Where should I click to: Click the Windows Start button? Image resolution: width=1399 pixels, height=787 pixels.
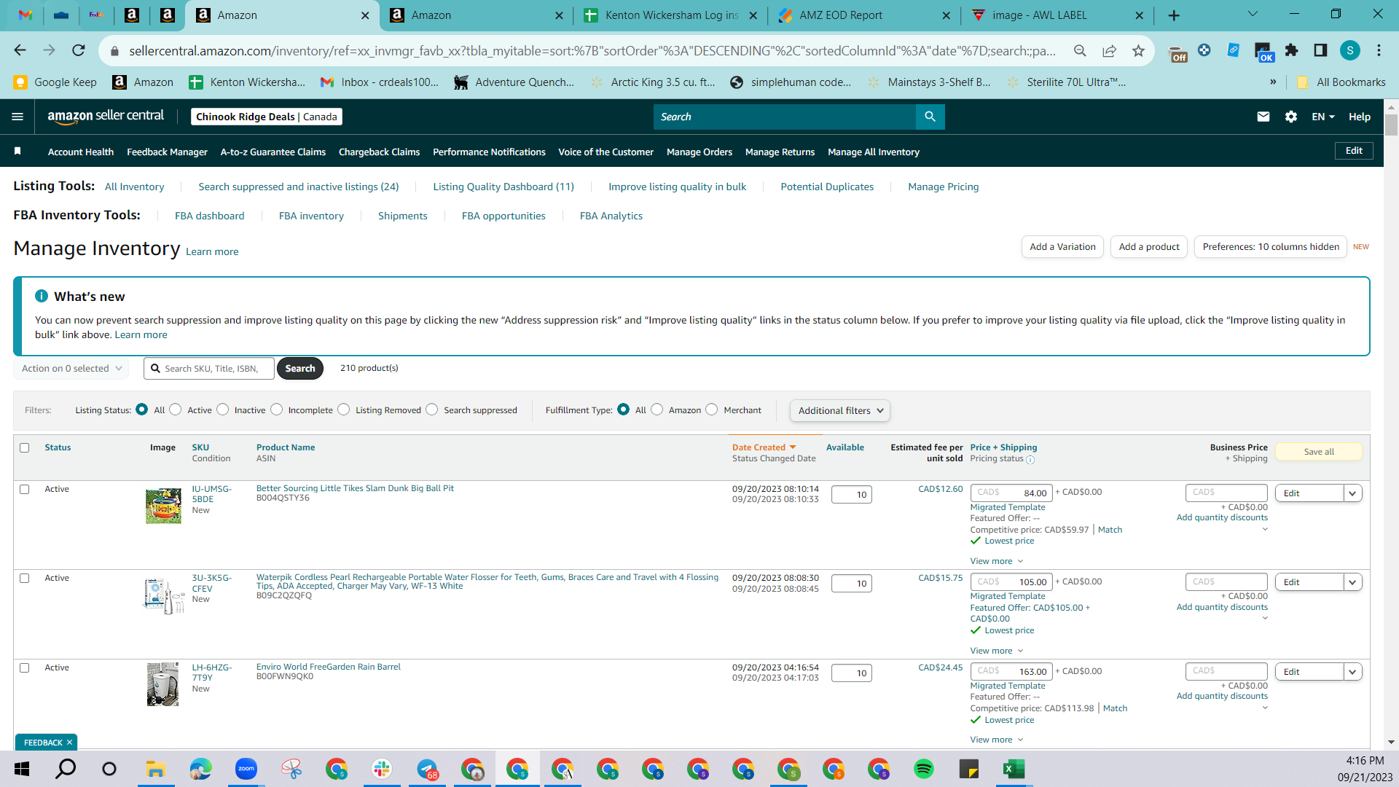[22, 769]
